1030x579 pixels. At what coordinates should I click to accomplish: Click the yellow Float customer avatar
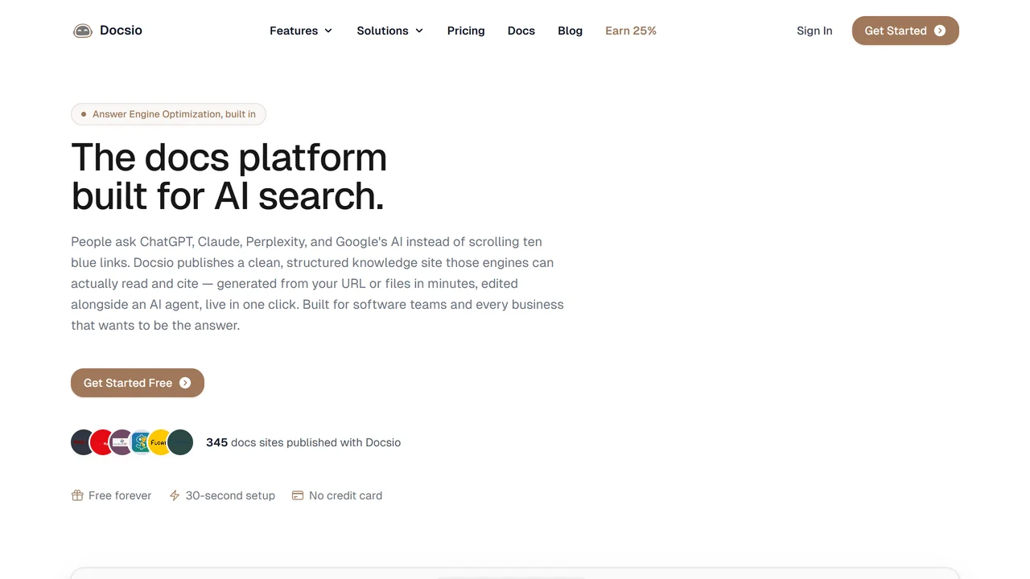coord(160,442)
